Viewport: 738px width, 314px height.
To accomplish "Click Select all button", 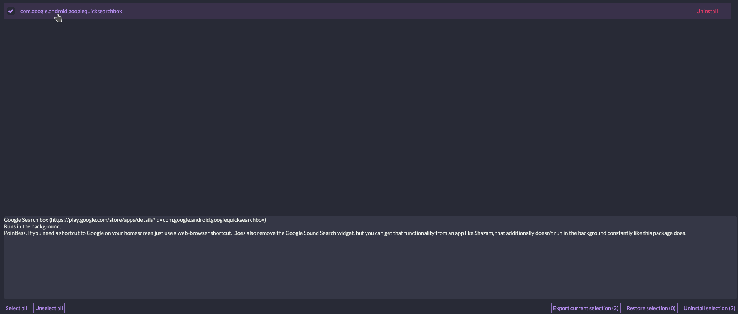I will coord(16,308).
